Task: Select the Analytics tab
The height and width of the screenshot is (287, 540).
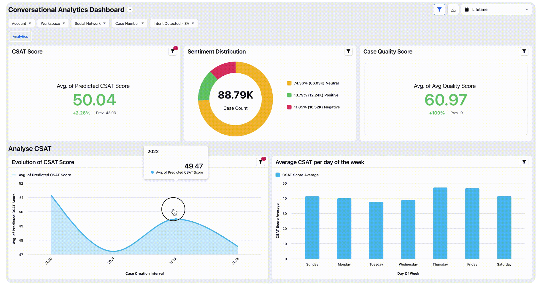Action: point(20,37)
